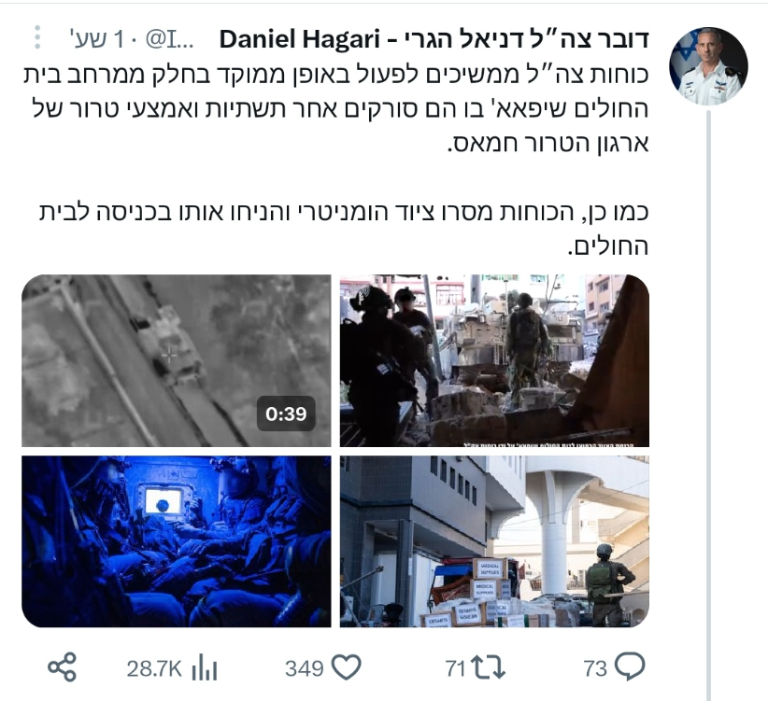Open the three-dot more options menu
Viewport: 768px width, 701px height.
pyautogui.click(x=37, y=37)
